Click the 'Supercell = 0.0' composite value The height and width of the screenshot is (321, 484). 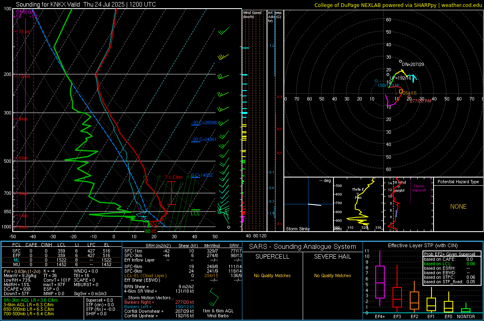(x=99, y=301)
